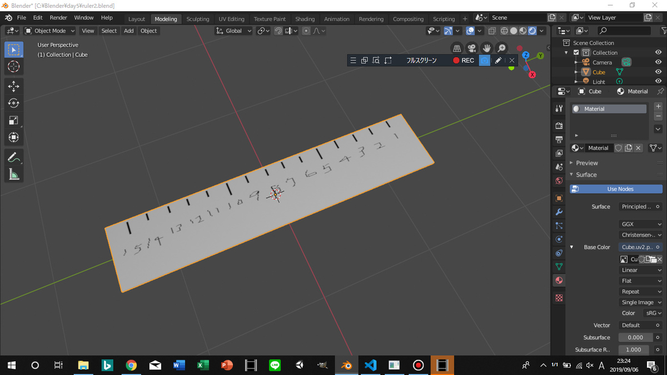Switch to the Shading workspace tab

tap(305, 19)
